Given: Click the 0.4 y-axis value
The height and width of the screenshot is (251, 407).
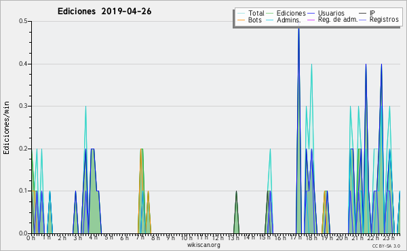Looking at the screenshot, I should (23, 64).
